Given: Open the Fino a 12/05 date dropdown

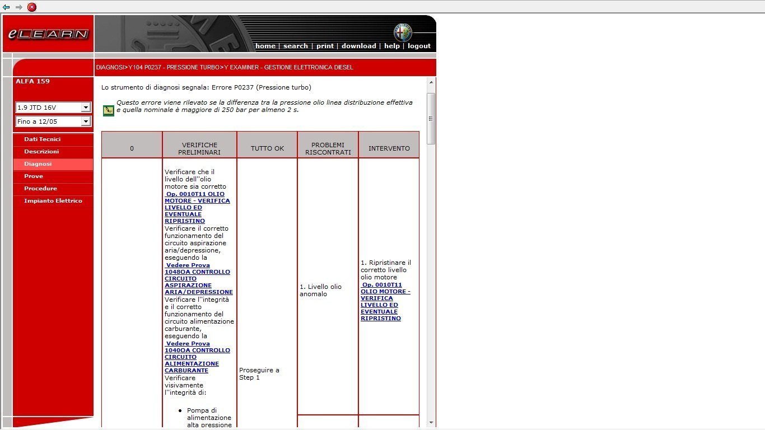Looking at the screenshot, I should pyautogui.click(x=53, y=121).
